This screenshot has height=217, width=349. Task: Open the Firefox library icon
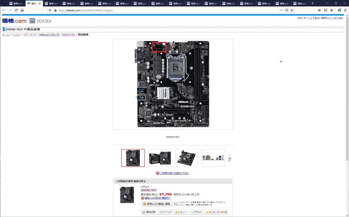(x=320, y=10)
